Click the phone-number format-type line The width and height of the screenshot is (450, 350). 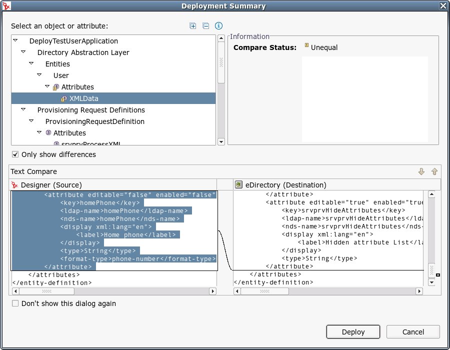(x=138, y=259)
